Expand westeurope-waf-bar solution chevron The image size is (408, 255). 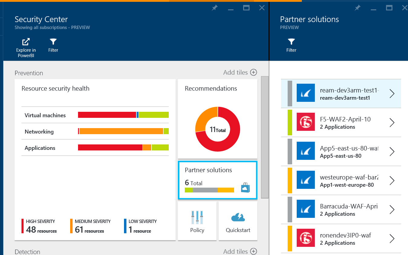392,181
